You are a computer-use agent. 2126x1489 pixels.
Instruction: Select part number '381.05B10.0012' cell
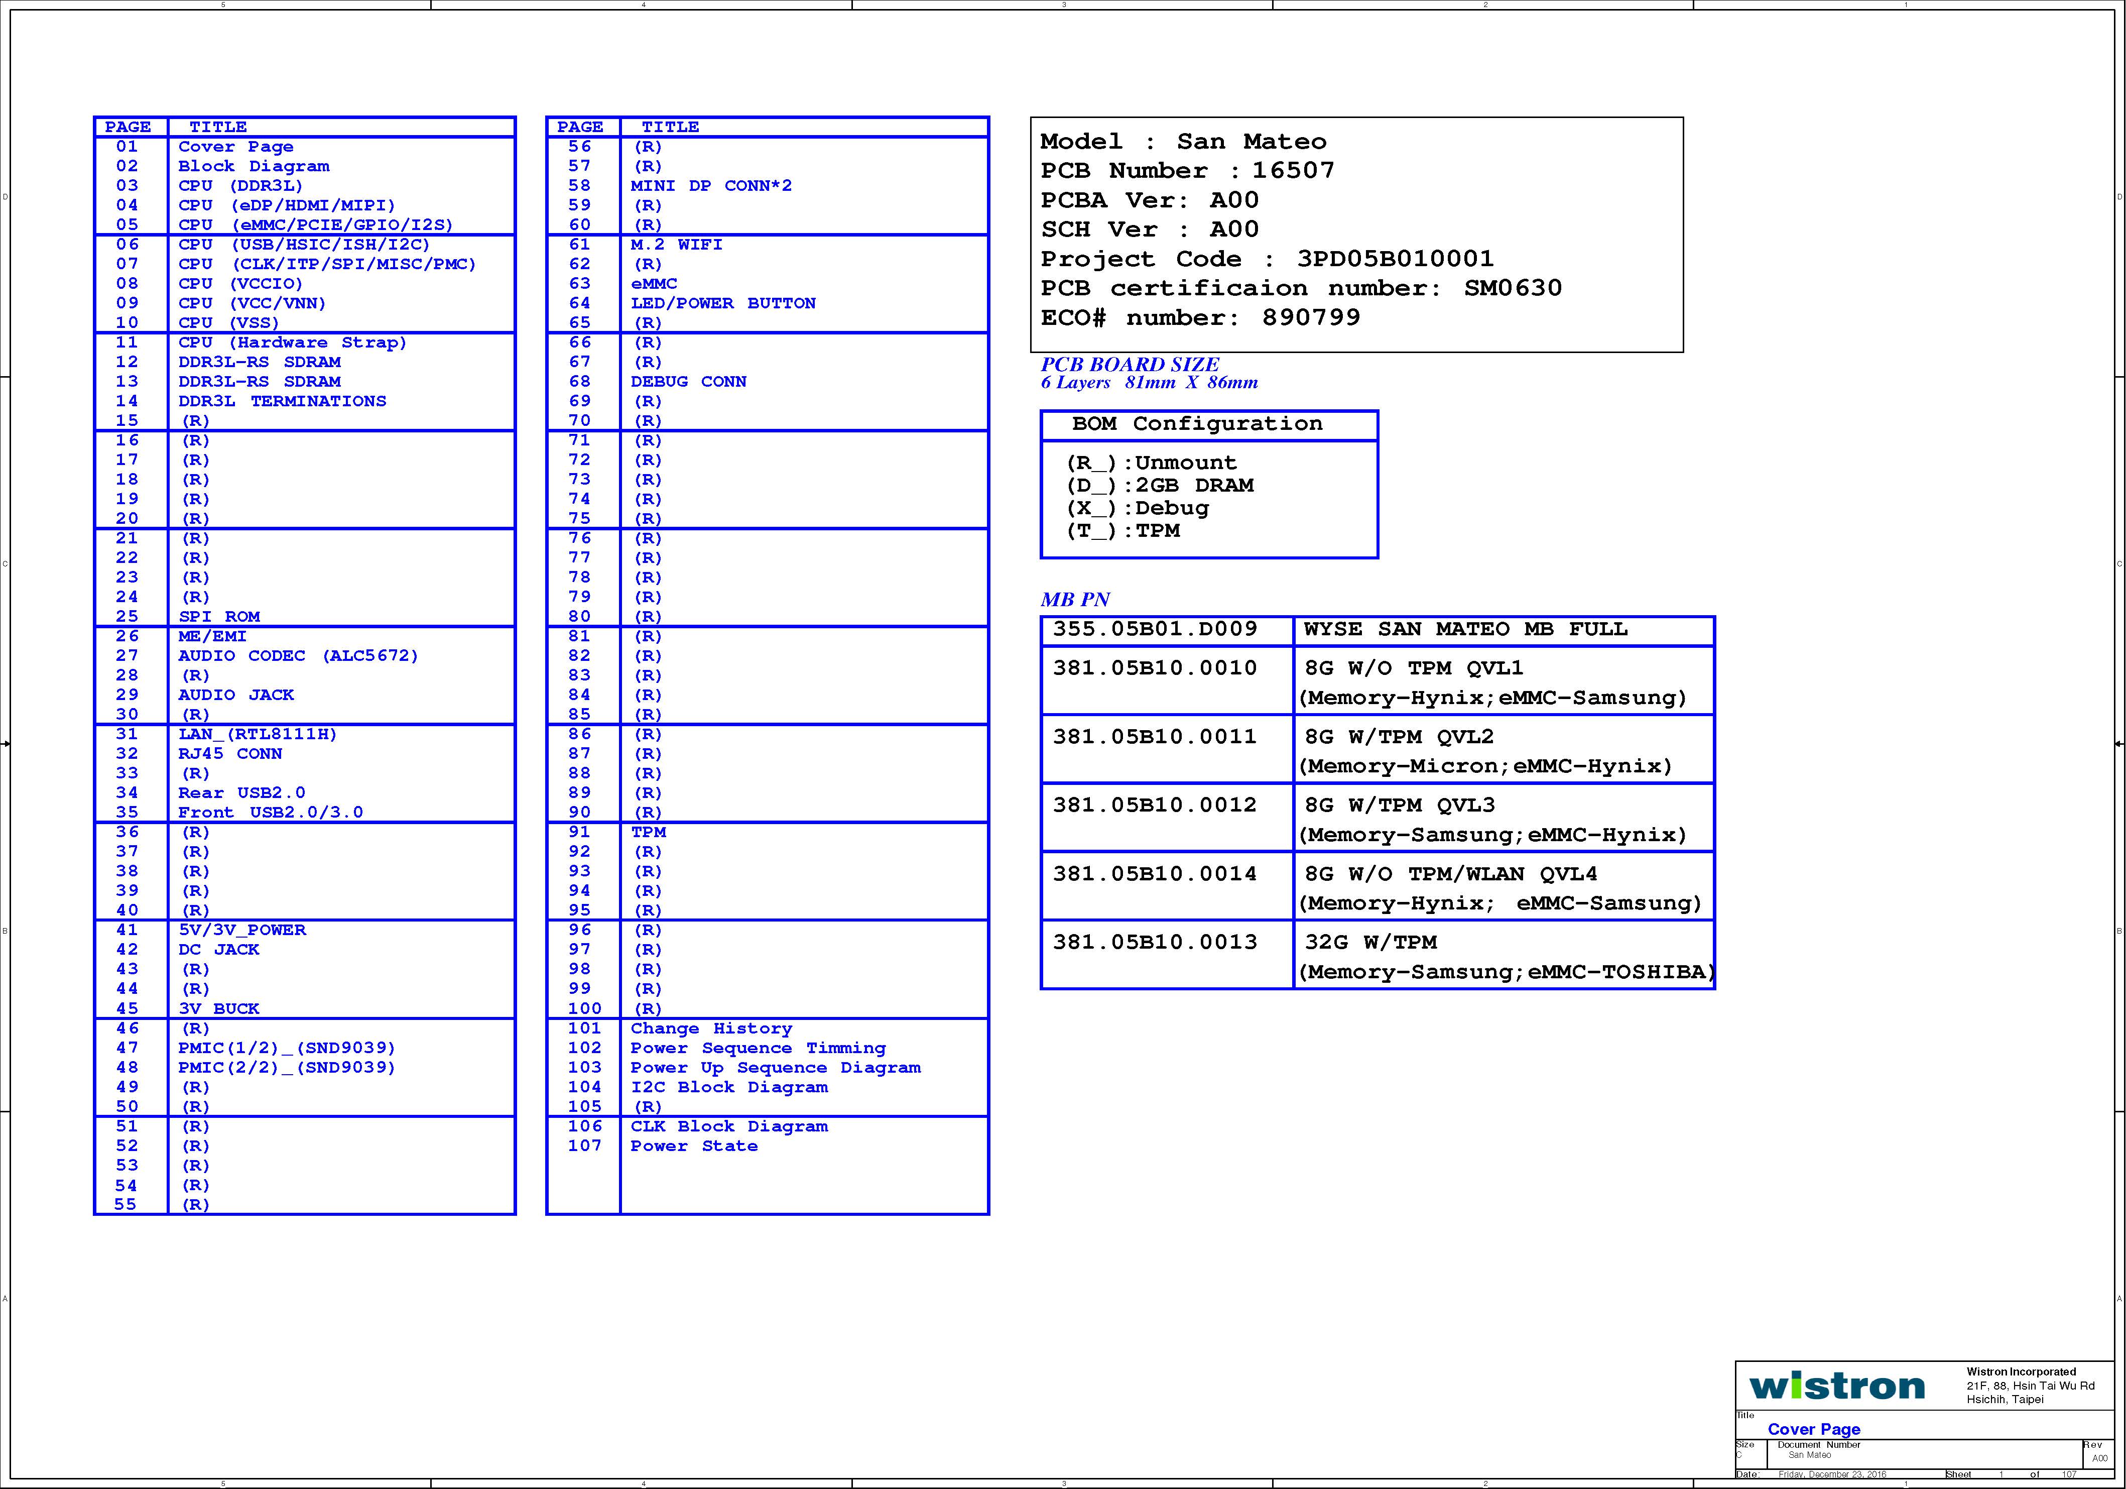pyautogui.click(x=1167, y=817)
